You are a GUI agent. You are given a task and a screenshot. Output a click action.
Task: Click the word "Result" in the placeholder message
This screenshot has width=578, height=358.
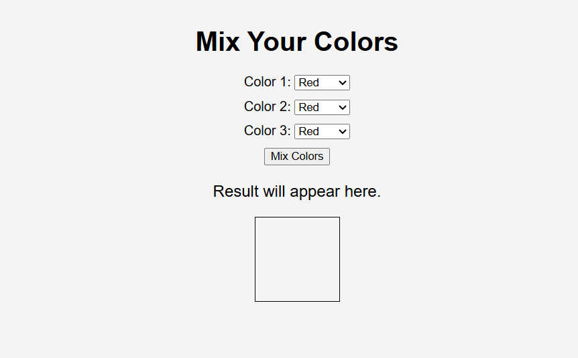point(235,191)
